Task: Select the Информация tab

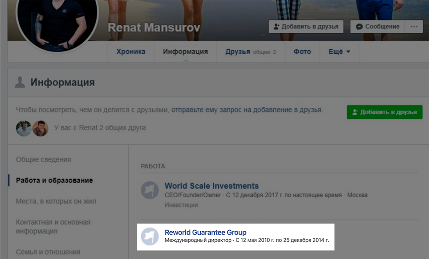Action: pyautogui.click(x=185, y=52)
